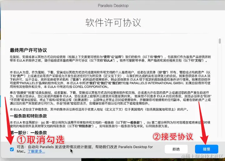Screen dimensions: 225x161
Task: Click the paragraph beginning 本 EULA 包含两部分
Action: point(110,124)
